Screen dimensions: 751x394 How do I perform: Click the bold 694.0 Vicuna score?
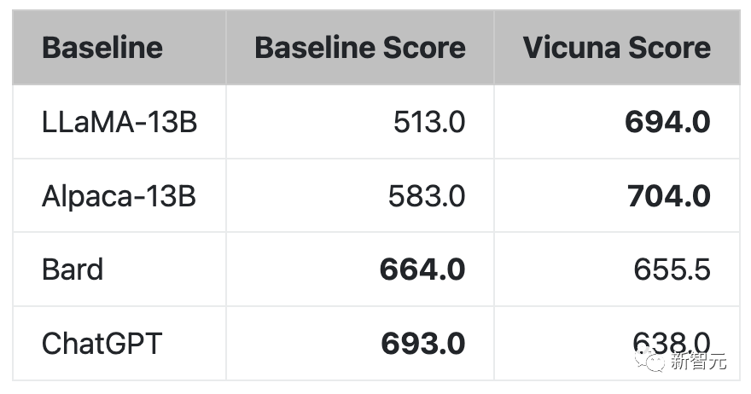tap(667, 122)
